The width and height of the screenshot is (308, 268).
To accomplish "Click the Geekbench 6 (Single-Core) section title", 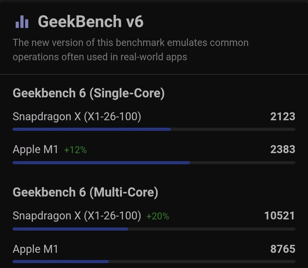I will [x=89, y=93].
